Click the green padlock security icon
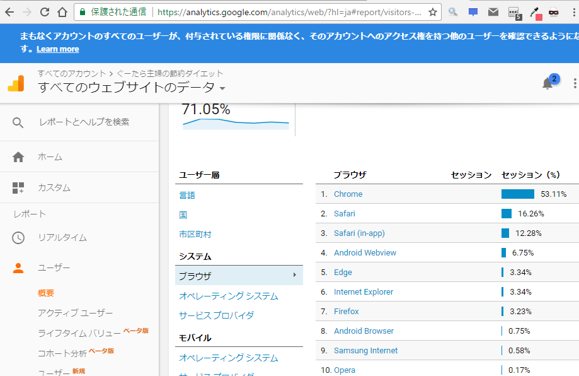This screenshot has height=376, width=579. [x=83, y=12]
